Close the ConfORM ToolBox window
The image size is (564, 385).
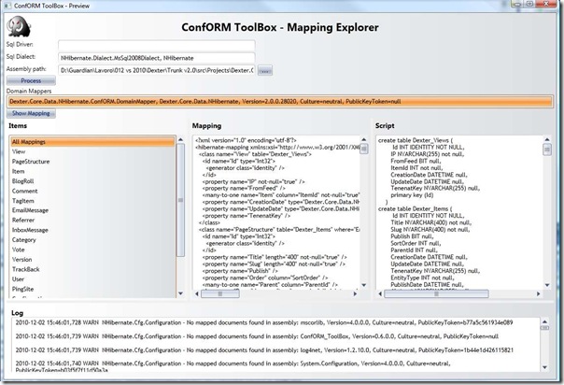(x=546, y=4)
